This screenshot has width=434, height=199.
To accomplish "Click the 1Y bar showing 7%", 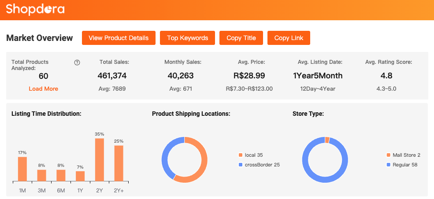I will coord(80,176).
